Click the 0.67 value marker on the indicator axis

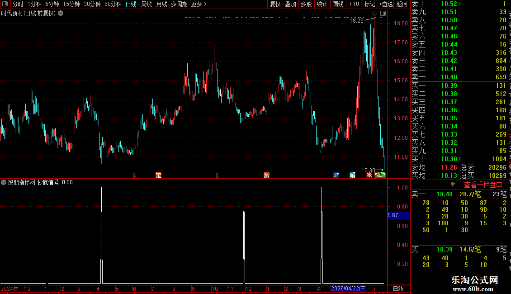398,215
